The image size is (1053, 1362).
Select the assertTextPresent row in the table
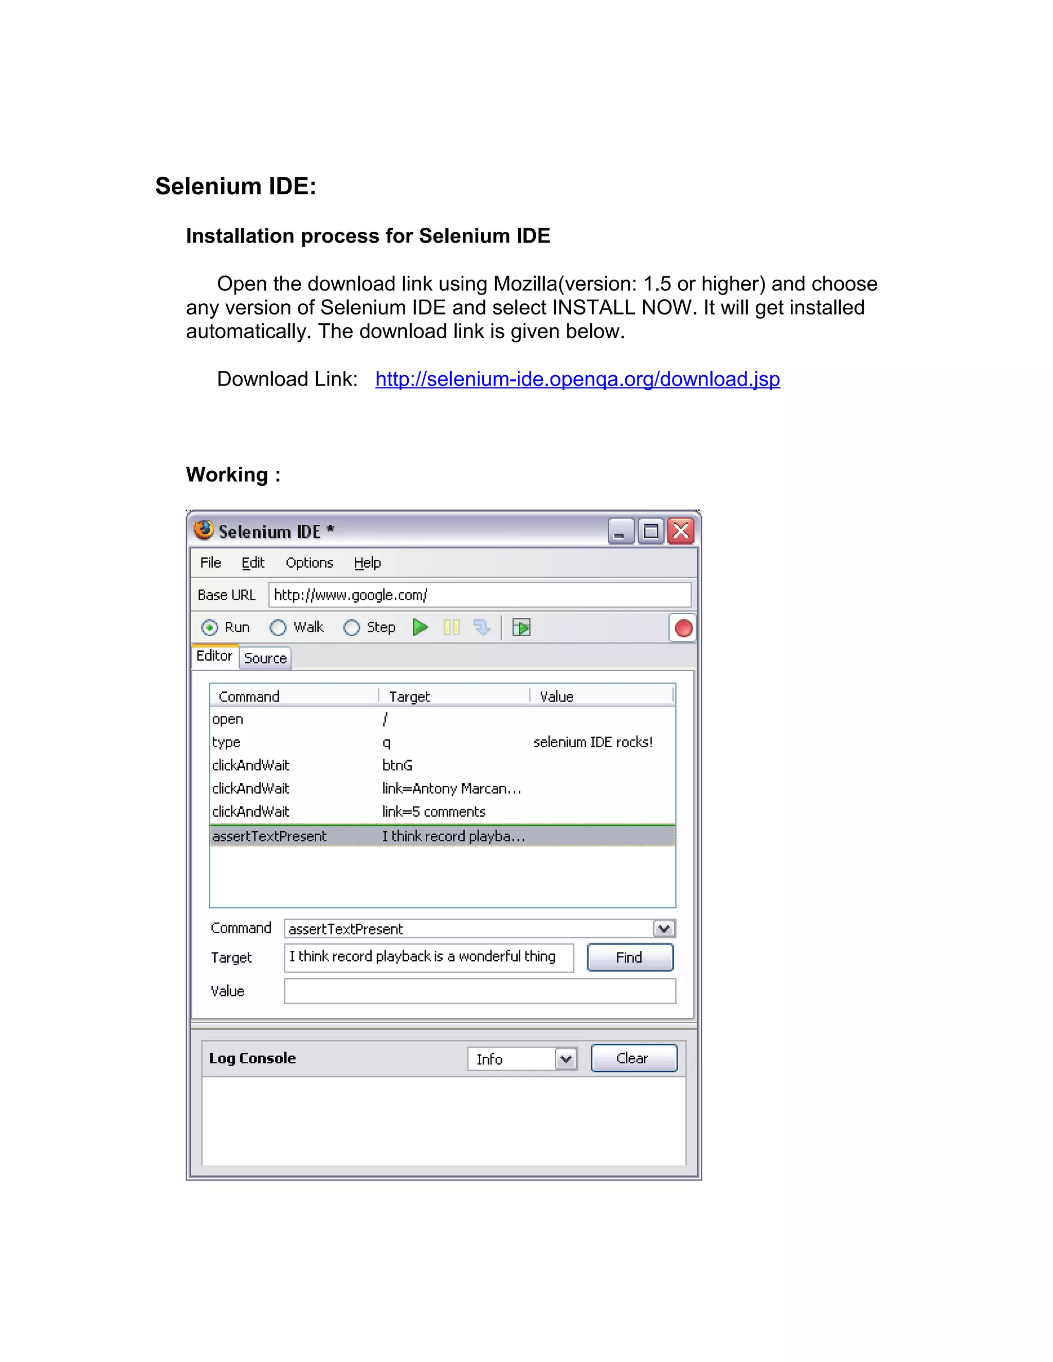[x=442, y=836]
